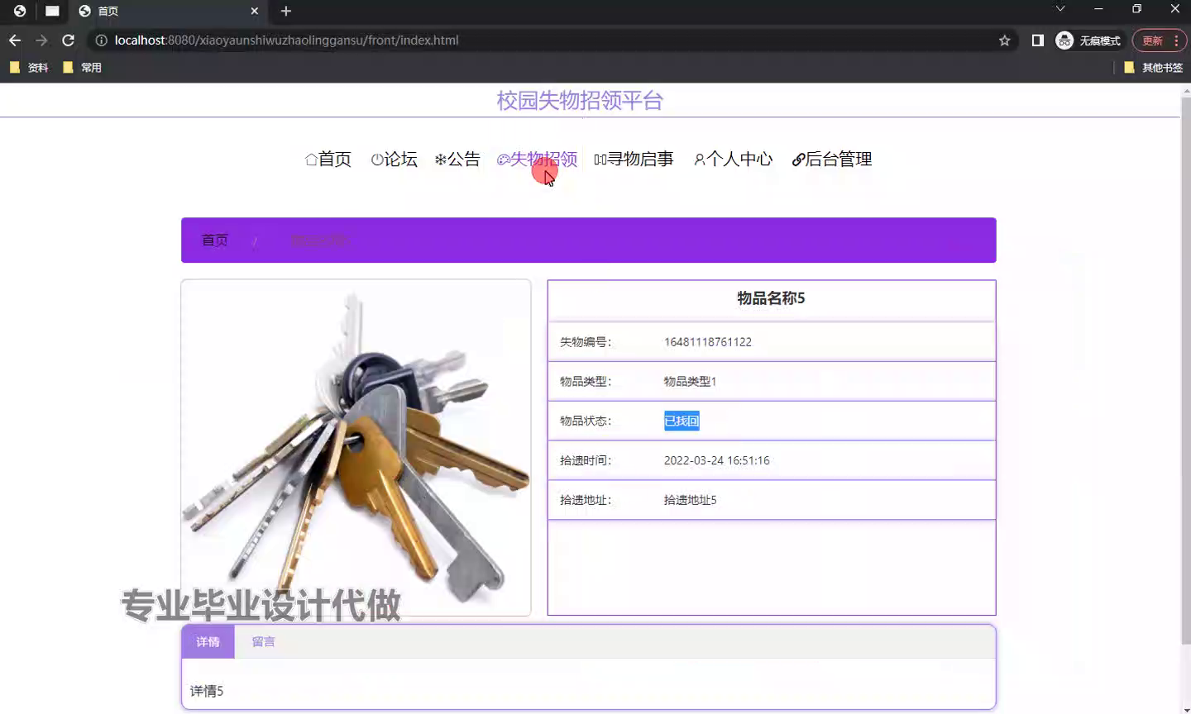Open the side panel icon
Screen dimensions: 1191x714
(1037, 40)
